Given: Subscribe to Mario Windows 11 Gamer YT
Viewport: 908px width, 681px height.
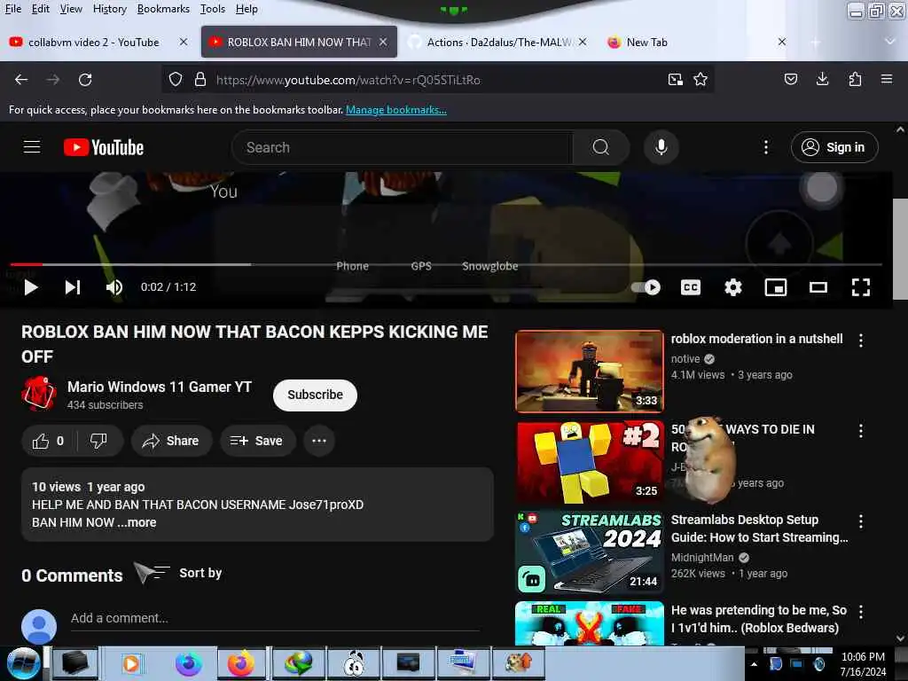Looking at the screenshot, I should point(315,395).
